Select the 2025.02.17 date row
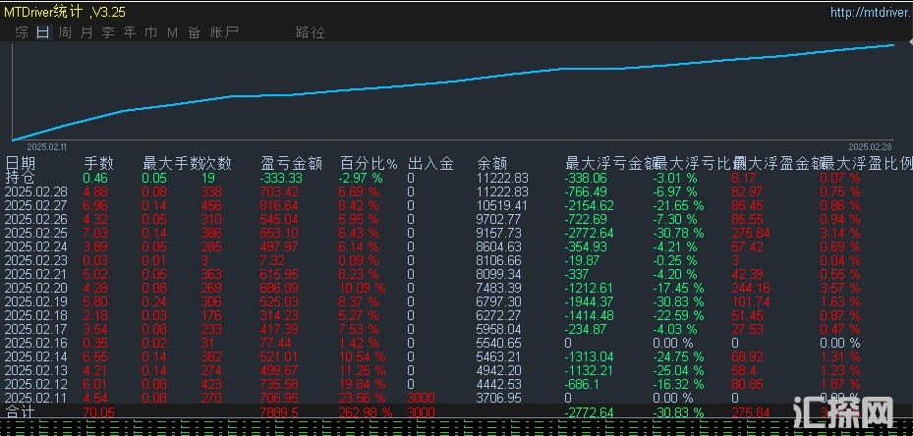Screen dimensions: 913x436 pos(36,330)
